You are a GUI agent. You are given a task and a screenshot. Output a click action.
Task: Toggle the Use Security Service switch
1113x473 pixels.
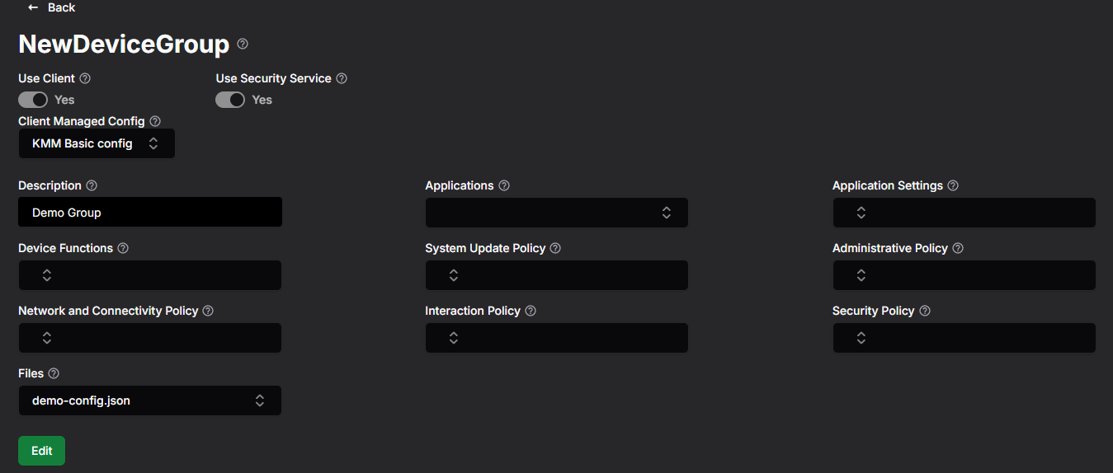230,100
